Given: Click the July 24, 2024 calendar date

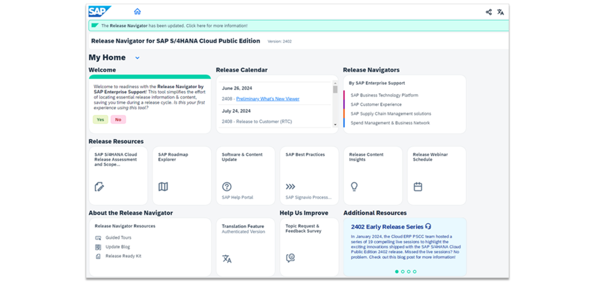Looking at the screenshot, I should tap(236, 111).
